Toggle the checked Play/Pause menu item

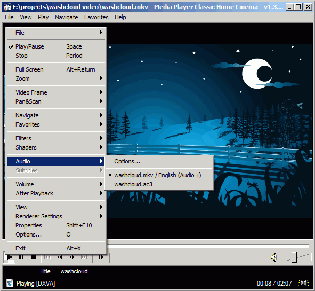tap(56, 46)
